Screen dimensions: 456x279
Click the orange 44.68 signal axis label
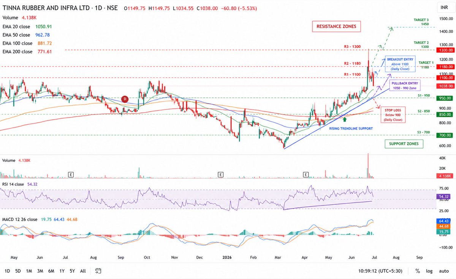443,226
